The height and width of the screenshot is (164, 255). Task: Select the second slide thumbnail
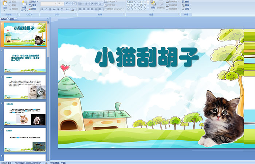click(25, 60)
